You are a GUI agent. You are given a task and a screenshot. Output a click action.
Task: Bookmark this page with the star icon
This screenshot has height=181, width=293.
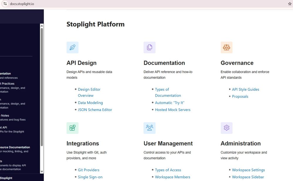coord(290,4)
